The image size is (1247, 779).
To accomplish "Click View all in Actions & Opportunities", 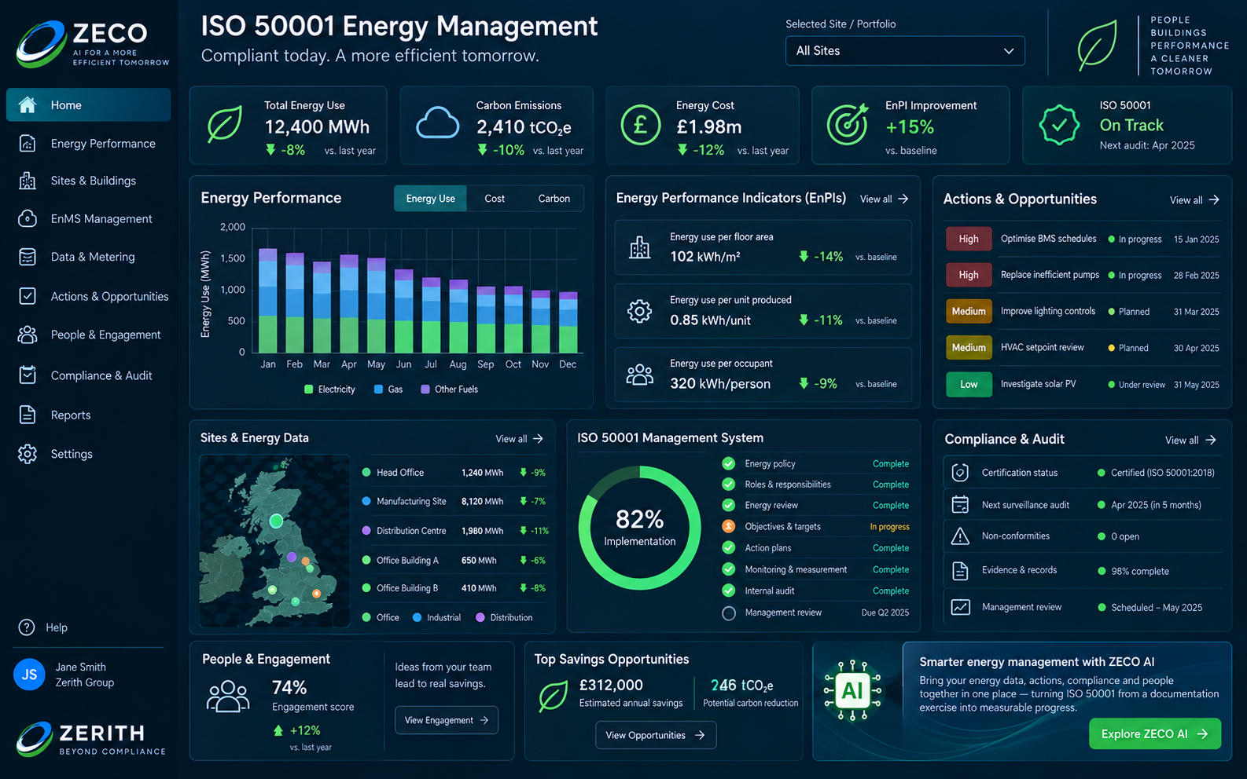I will click(1194, 200).
